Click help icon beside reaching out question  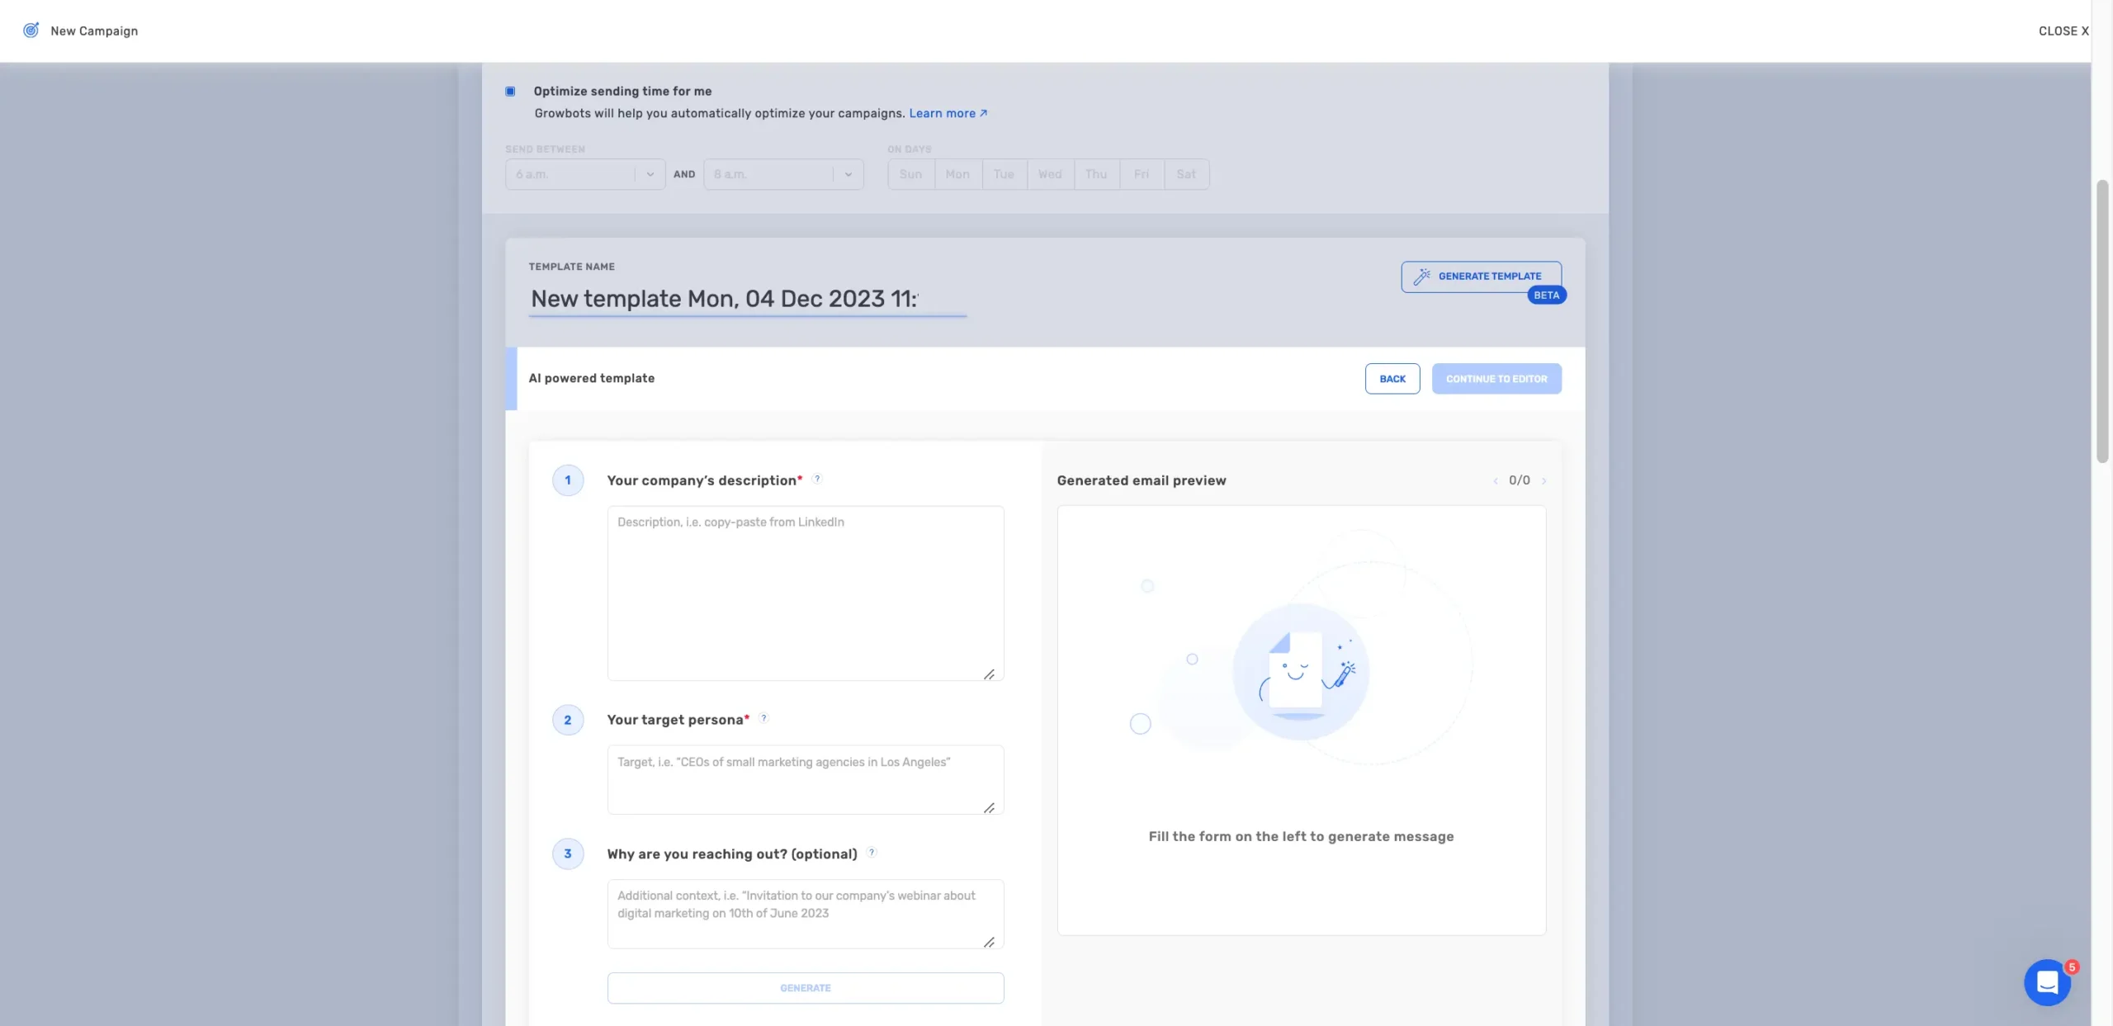[x=872, y=853]
